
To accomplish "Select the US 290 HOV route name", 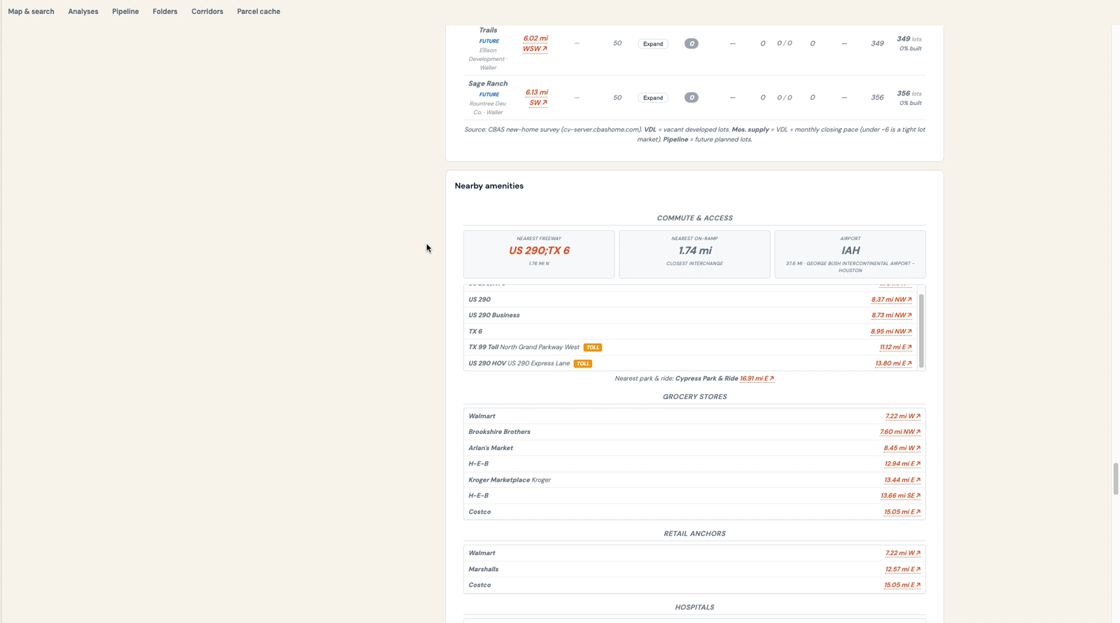I will [487, 363].
